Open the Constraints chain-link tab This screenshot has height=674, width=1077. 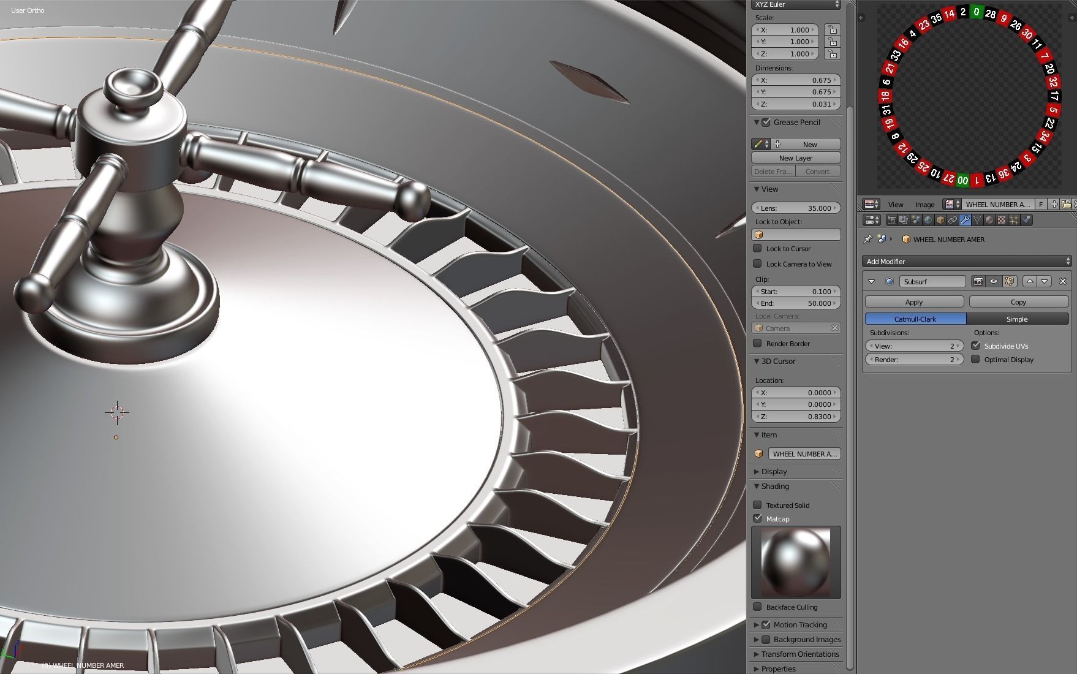click(x=953, y=220)
